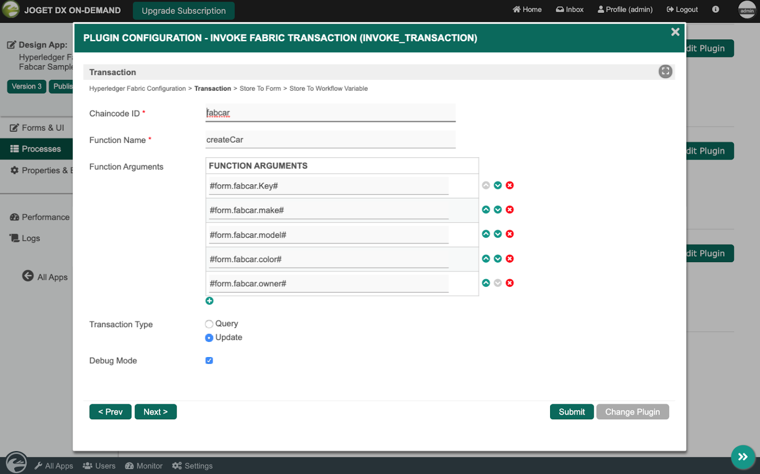Screen dimensions: 760x474
Task: Open the Version 3 button
Action: pyautogui.click(x=27, y=86)
